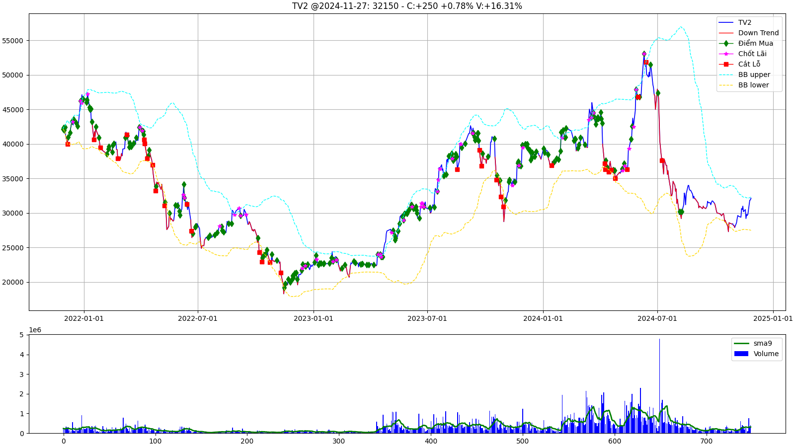
Task: Click the magenta star icon in legend
Action: pyautogui.click(x=726, y=54)
